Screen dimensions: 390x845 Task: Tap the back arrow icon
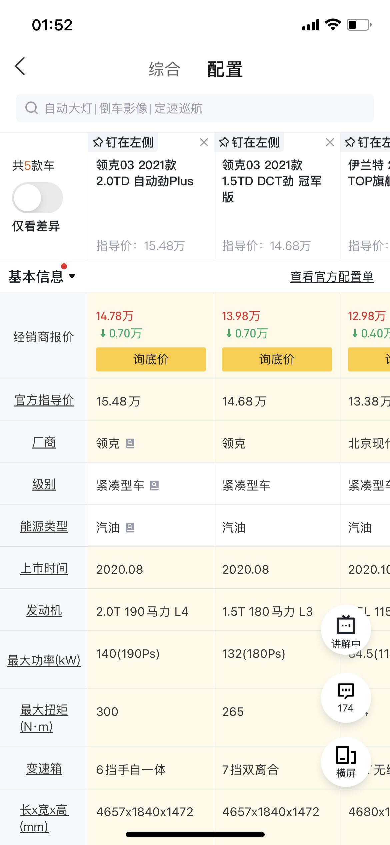click(20, 66)
